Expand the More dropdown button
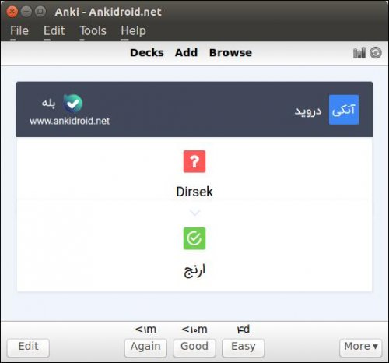Image resolution: width=389 pixels, height=363 pixels. click(x=360, y=347)
